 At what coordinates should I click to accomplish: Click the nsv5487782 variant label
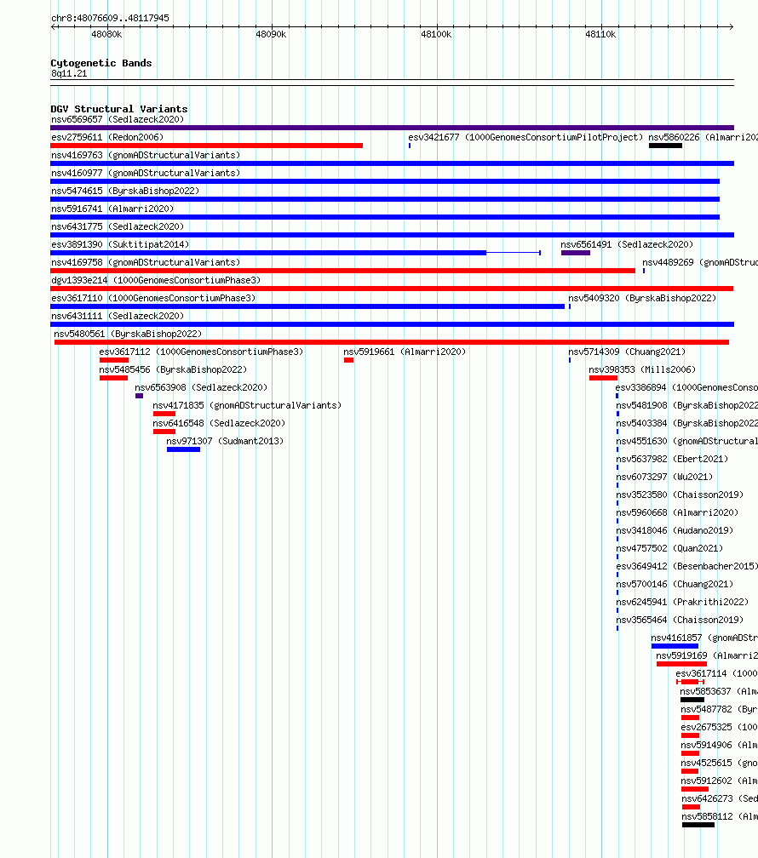pos(719,709)
